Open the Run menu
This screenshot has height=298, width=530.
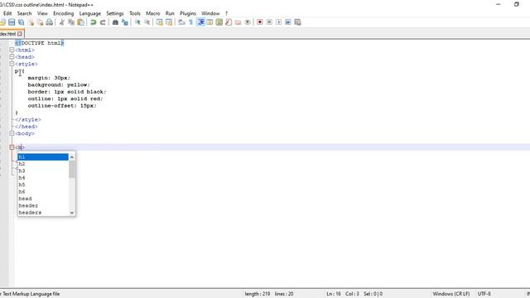(x=170, y=13)
